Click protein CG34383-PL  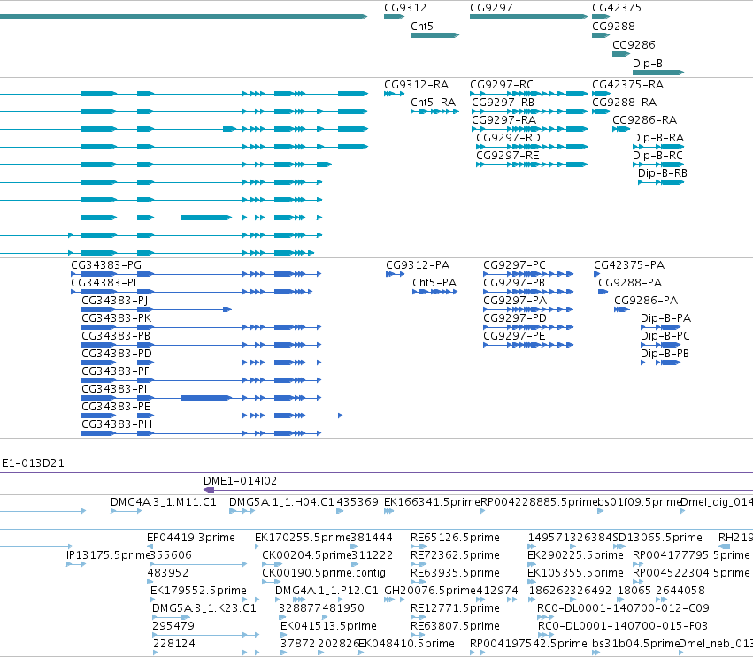104,283
